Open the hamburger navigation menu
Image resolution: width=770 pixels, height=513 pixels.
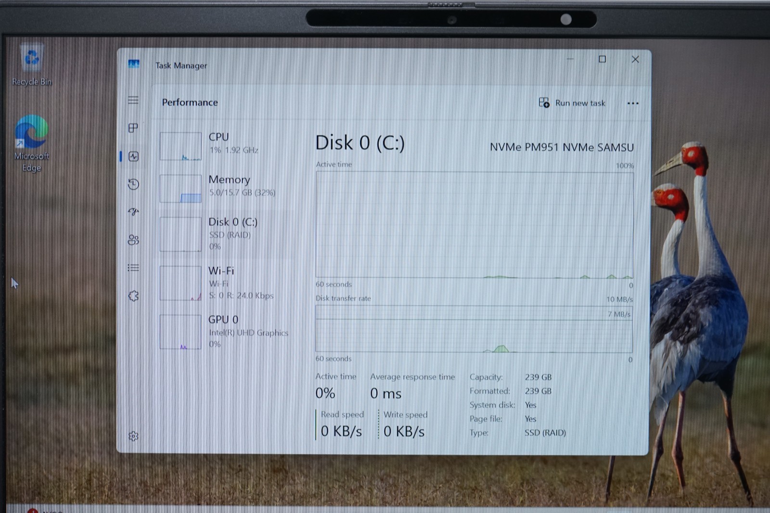click(x=133, y=100)
